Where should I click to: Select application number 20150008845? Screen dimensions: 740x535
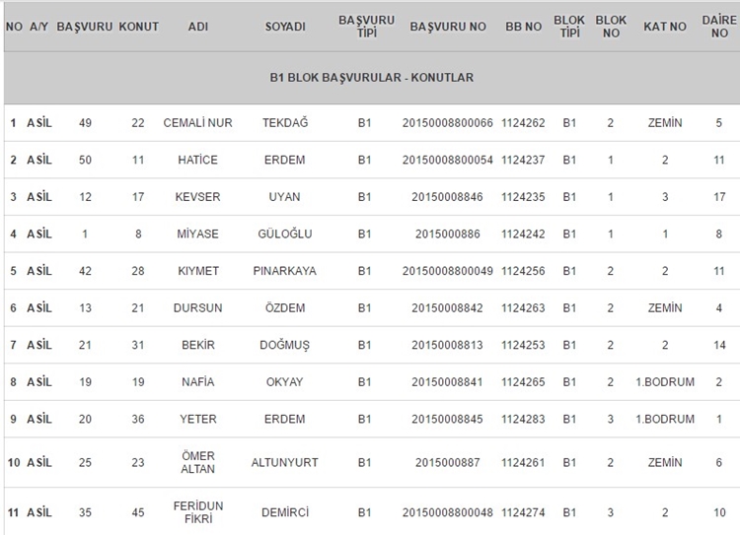[447, 419]
